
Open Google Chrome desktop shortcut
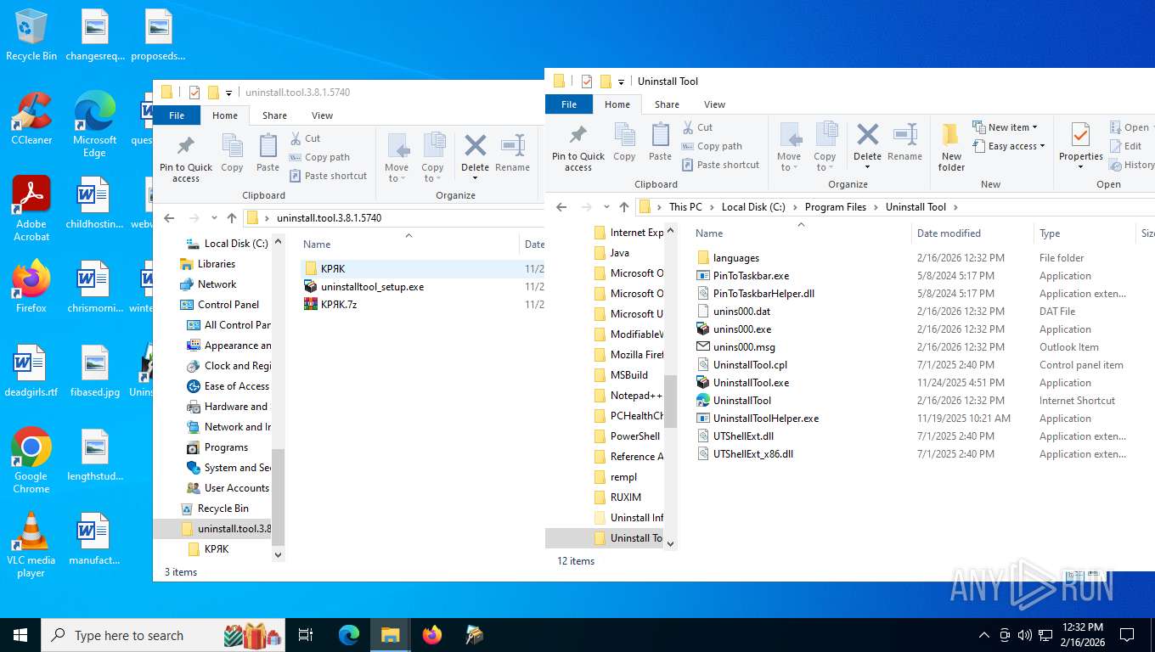click(x=31, y=460)
